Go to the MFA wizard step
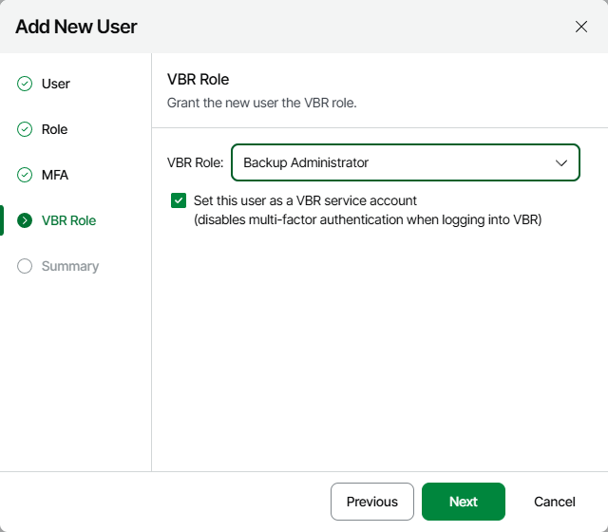The height and width of the screenshot is (532, 608). [55, 175]
